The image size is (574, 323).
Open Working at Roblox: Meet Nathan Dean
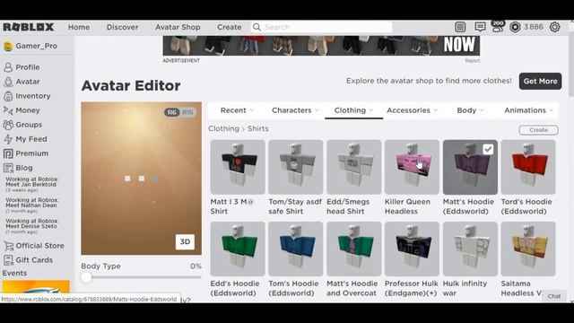pos(32,205)
